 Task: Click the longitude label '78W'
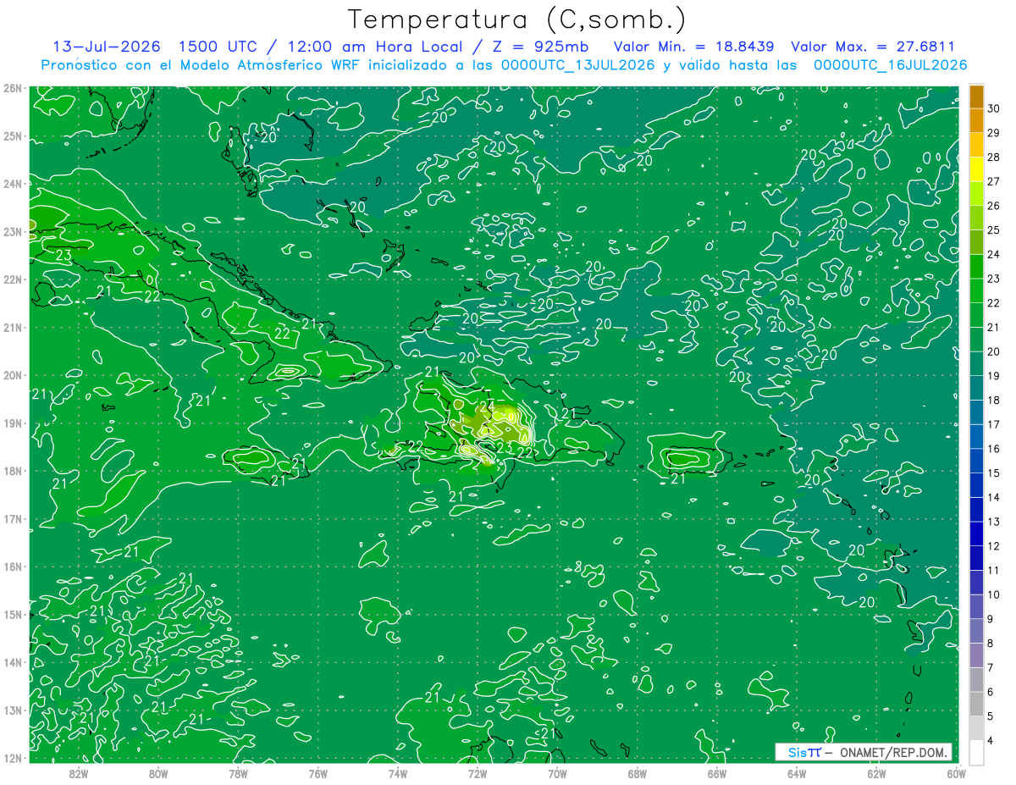(x=238, y=773)
